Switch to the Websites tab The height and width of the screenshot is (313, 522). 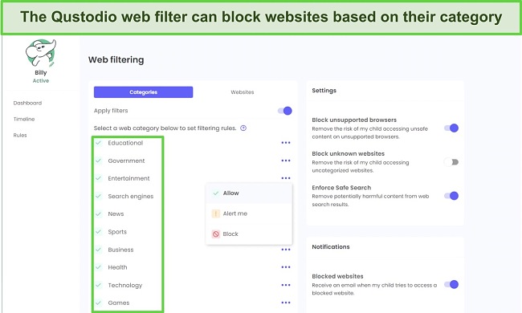tap(243, 92)
